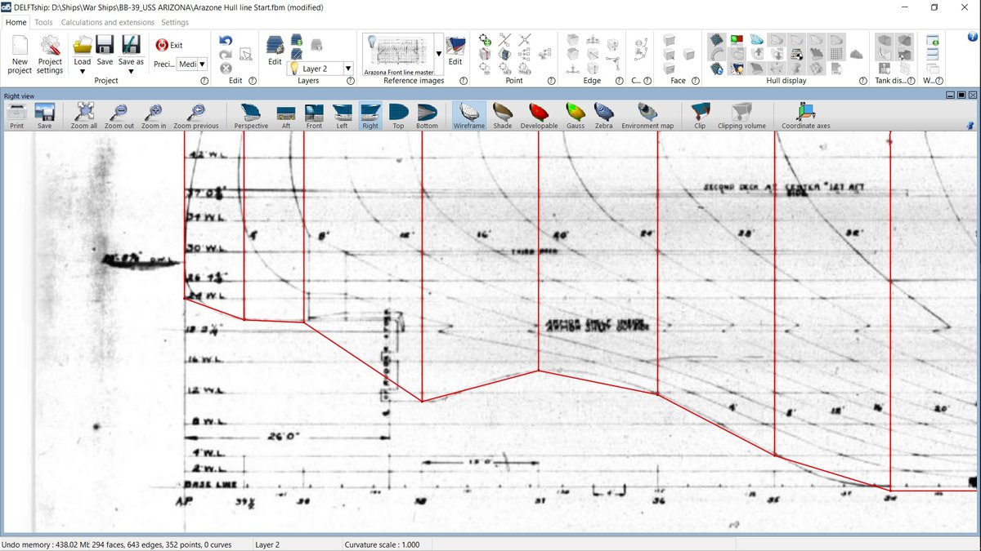
Task: Toggle Layer 2 lightbulb visibility
Action: pyautogui.click(x=293, y=69)
